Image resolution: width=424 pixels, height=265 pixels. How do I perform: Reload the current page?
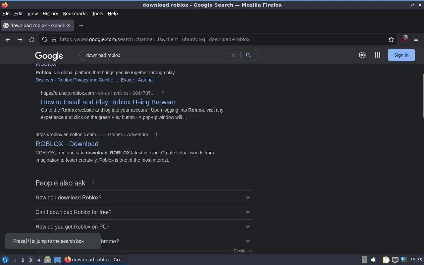pos(32,39)
